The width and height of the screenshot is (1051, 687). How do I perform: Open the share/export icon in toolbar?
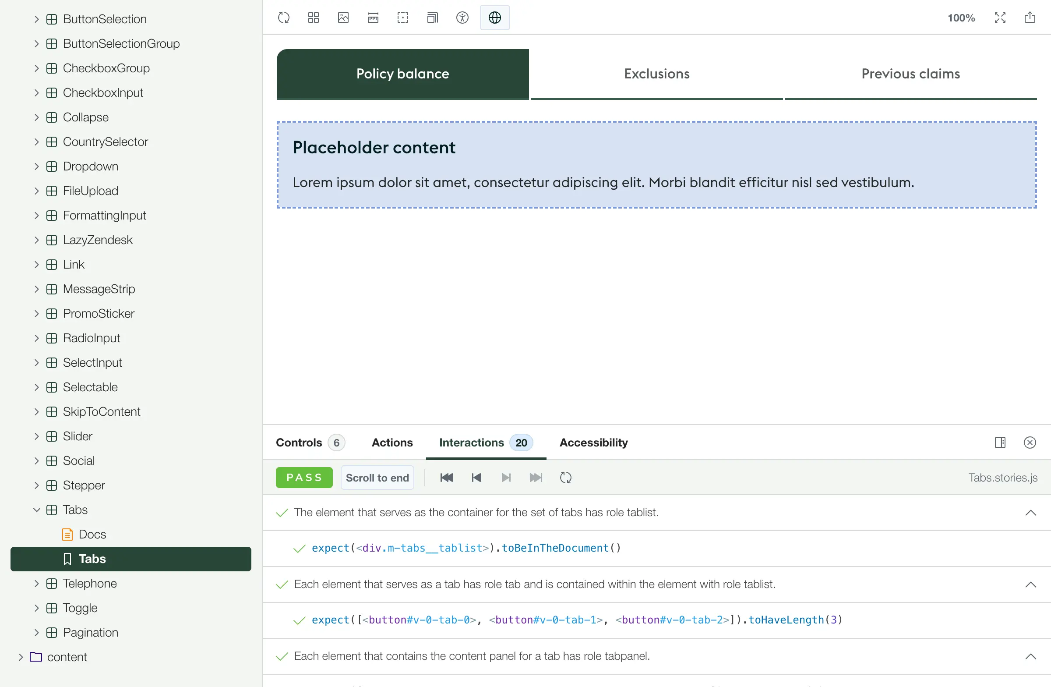click(1030, 18)
